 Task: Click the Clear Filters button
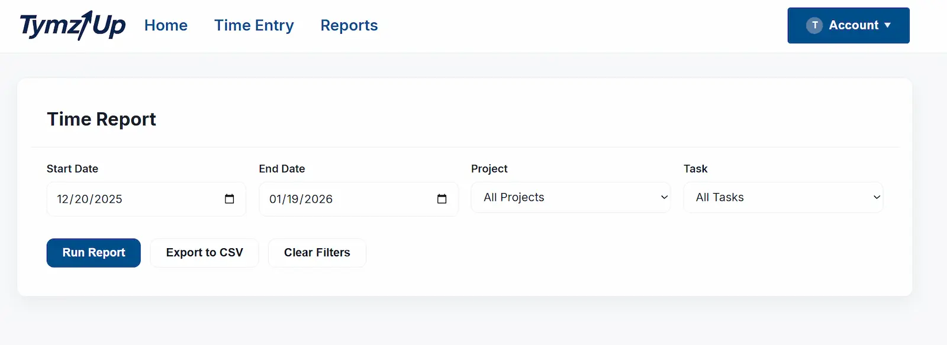pos(317,253)
